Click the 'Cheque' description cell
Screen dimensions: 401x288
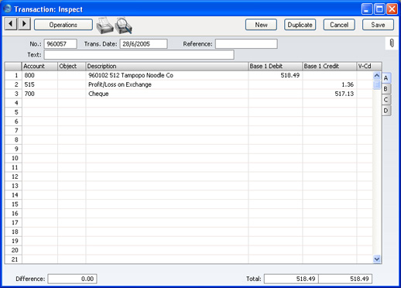(x=166, y=94)
